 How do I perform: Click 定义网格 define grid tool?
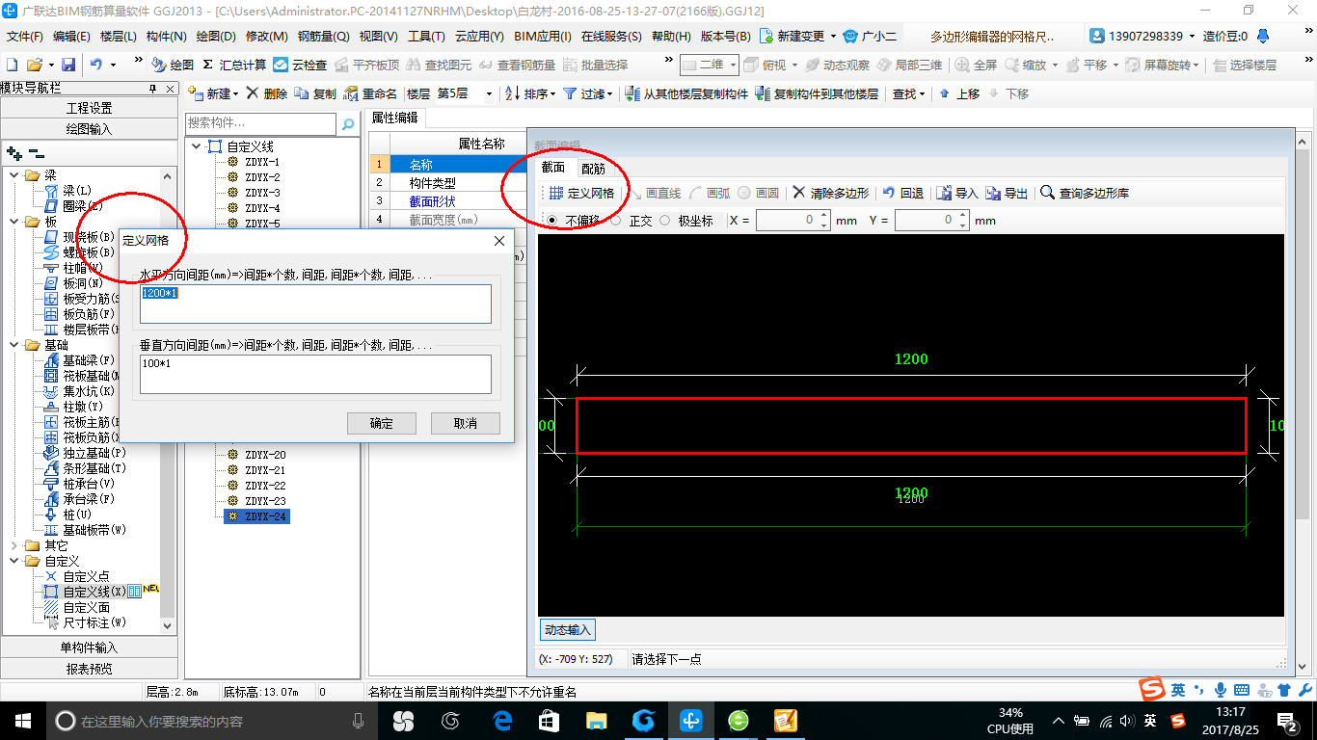point(581,193)
